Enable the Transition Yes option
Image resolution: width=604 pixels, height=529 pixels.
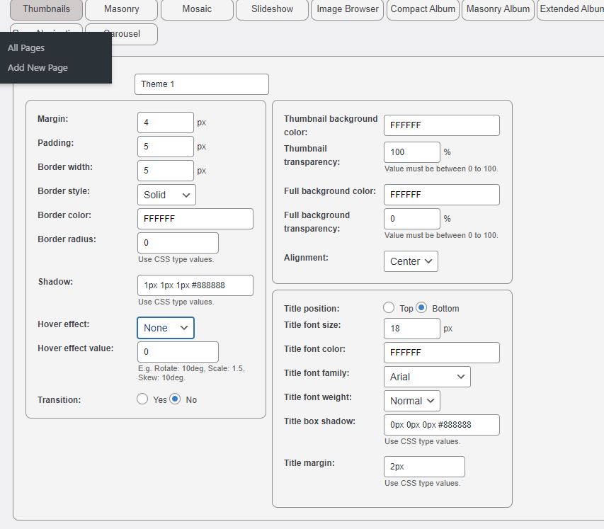pos(142,399)
